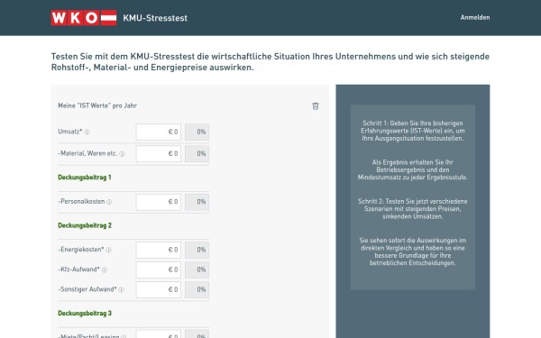Focus the Material, Waren euro input
Viewport: 541px width, 338px height.
pyautogui.click(x=159, y=154)
